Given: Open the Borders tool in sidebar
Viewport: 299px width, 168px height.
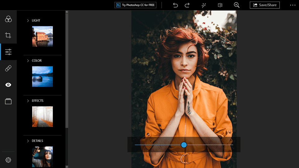Looking at the screenshot, I should (x=8, y=101).
